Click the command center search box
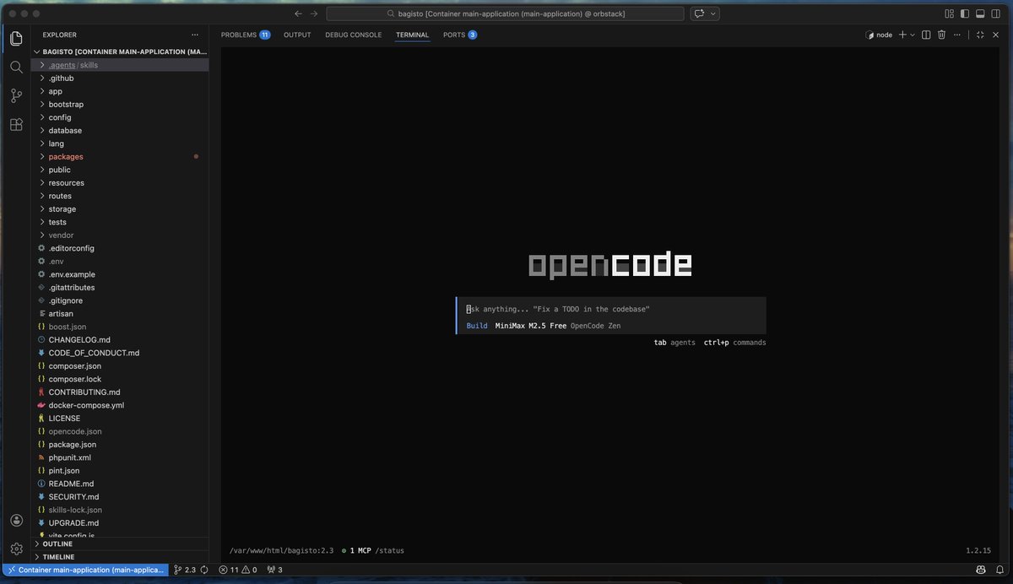This screenshot has height=584, width=1013. 505,14
